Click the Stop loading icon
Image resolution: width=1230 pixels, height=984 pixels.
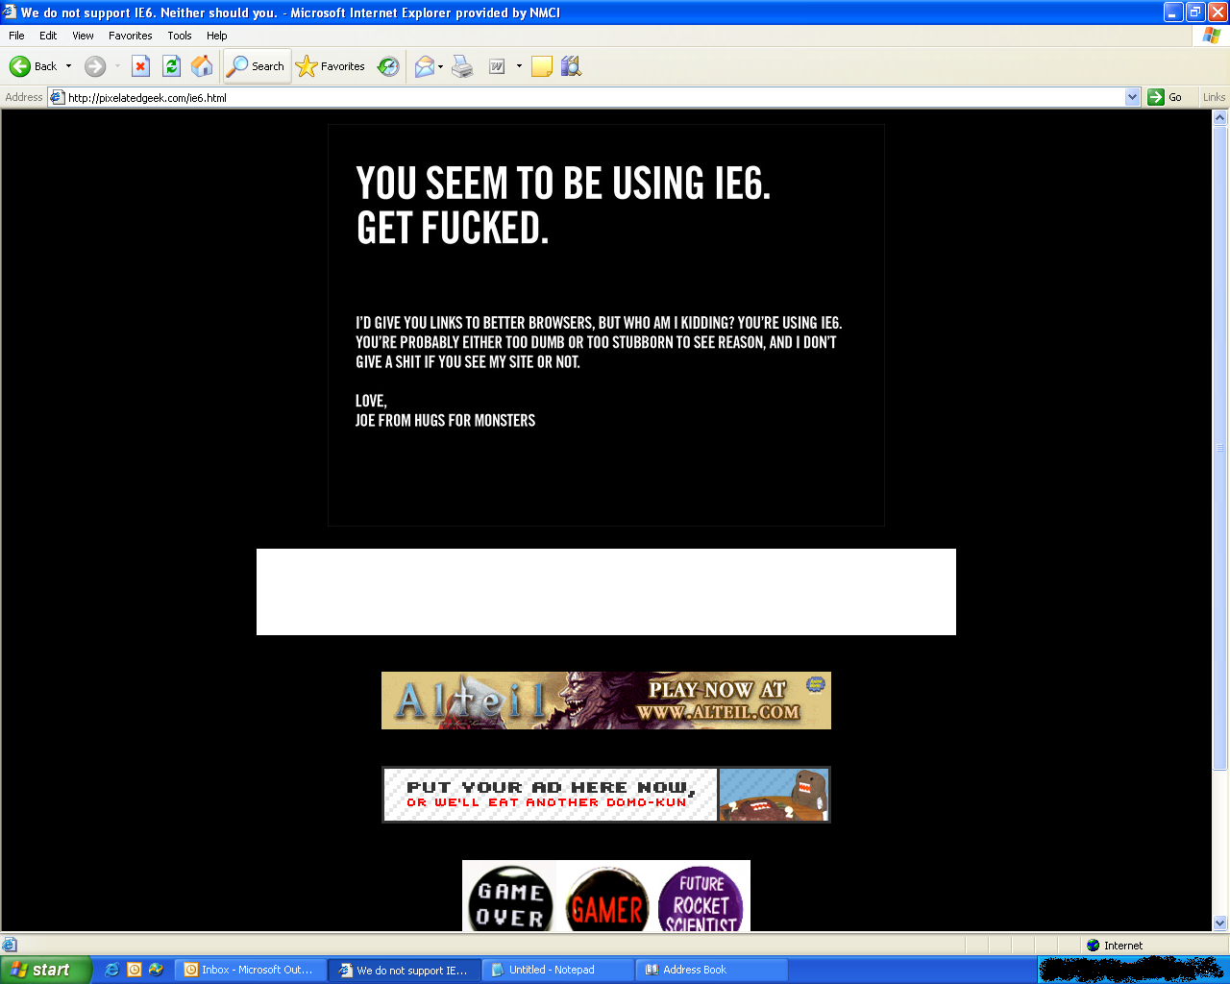click(x=140, y=66)
